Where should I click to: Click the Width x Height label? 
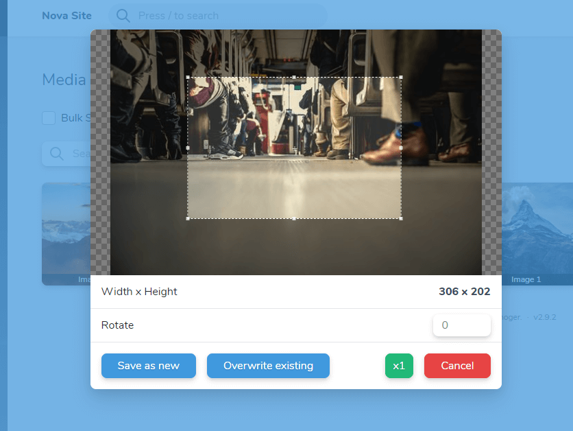139,291
